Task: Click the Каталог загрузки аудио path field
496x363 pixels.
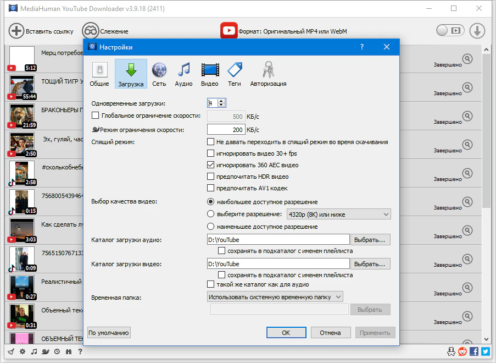Action: pyautogui.click(x=278, y=240)
